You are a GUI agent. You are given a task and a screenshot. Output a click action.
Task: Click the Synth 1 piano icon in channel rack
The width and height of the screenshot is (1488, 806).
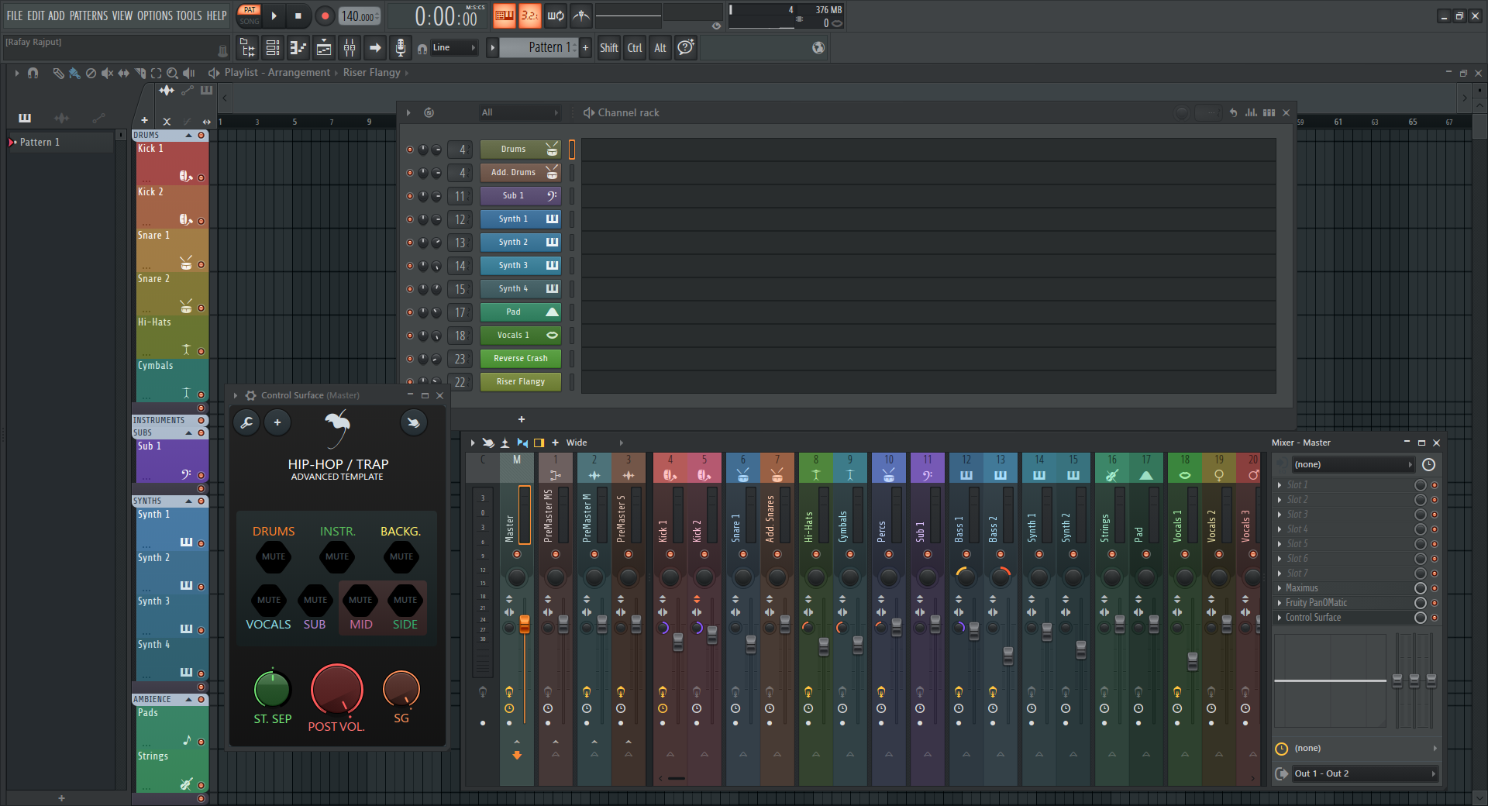coord(552,219)
